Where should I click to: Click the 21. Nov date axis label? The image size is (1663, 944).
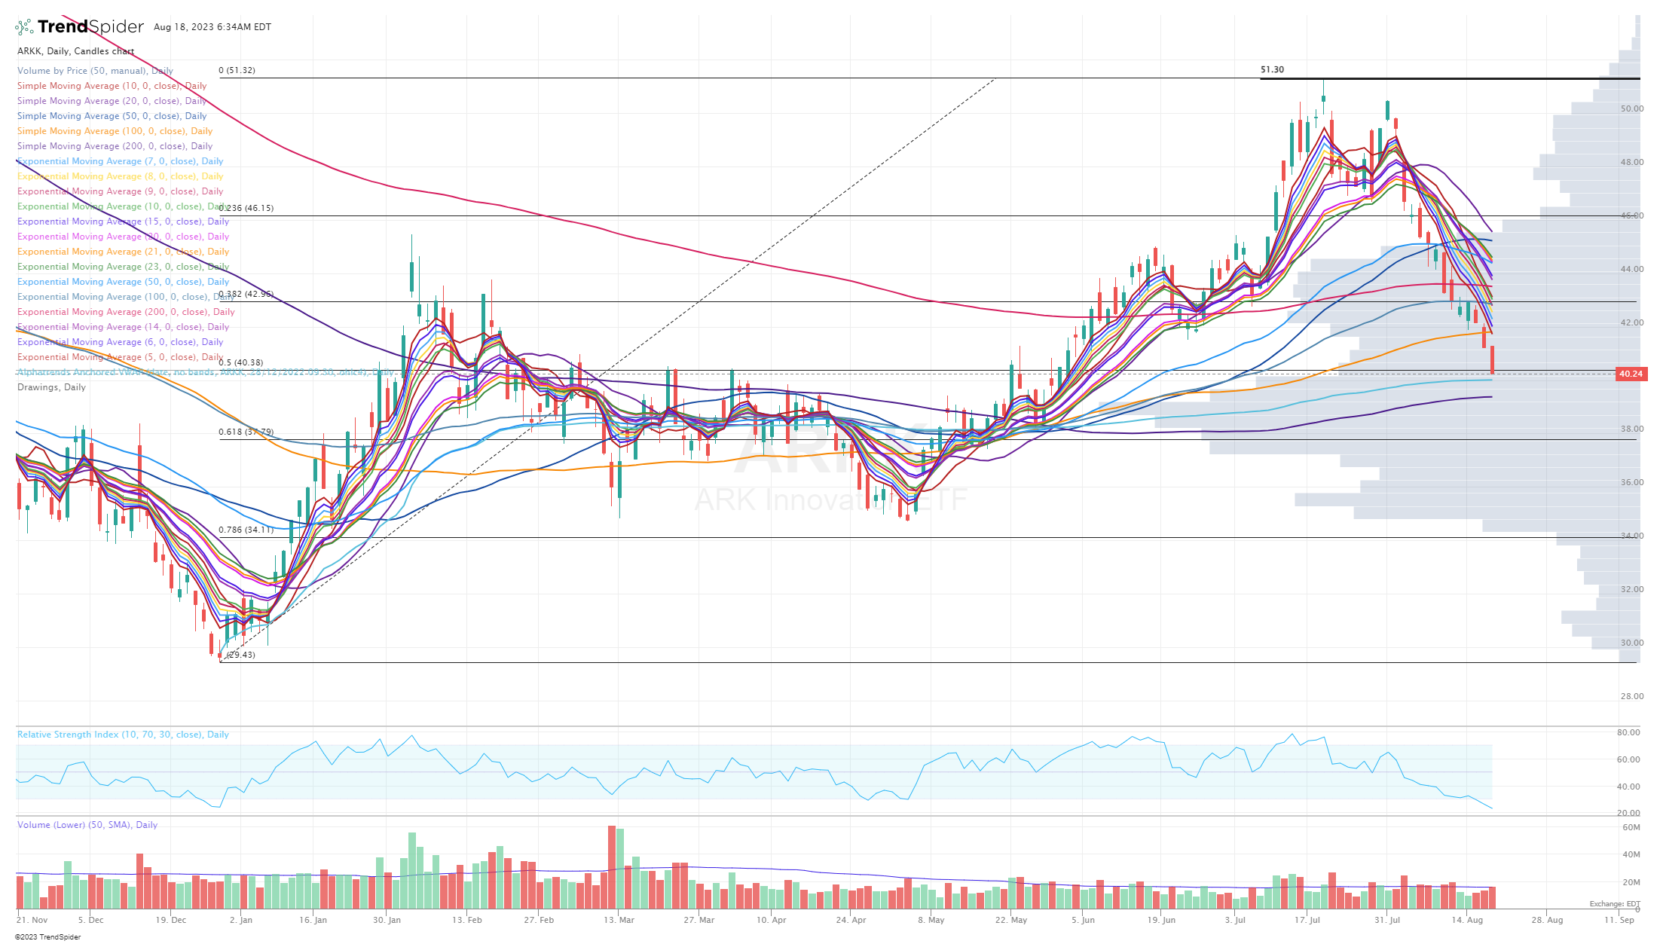[32, 920]
